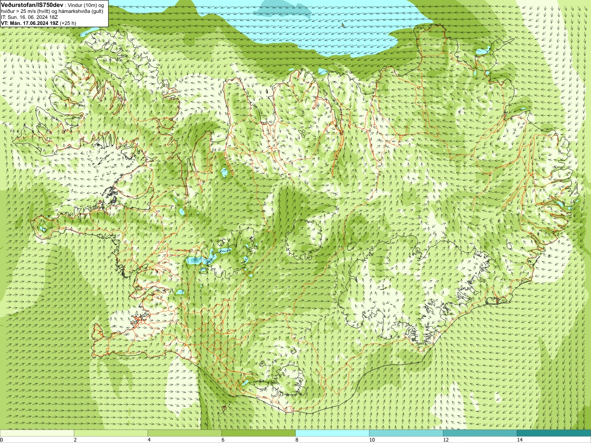
Task: Click the 'Vindur (10m) og' legend text
Action: click(87, 5)
